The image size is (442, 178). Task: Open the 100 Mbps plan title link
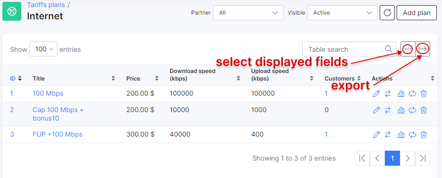point(48,93)
